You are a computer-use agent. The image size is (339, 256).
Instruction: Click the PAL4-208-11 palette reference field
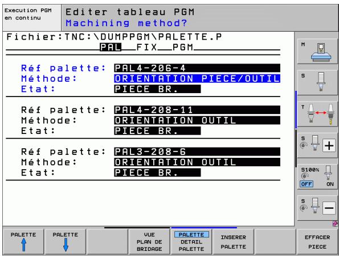pos(197,110)
